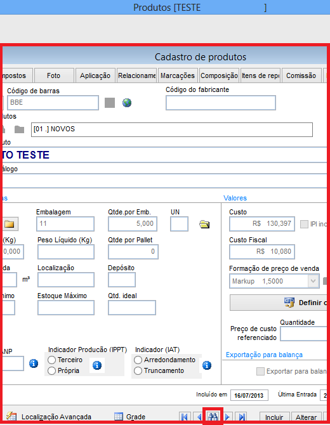Select the Própria radio option
Screen dimensions: 330x425
coord(51,370)
